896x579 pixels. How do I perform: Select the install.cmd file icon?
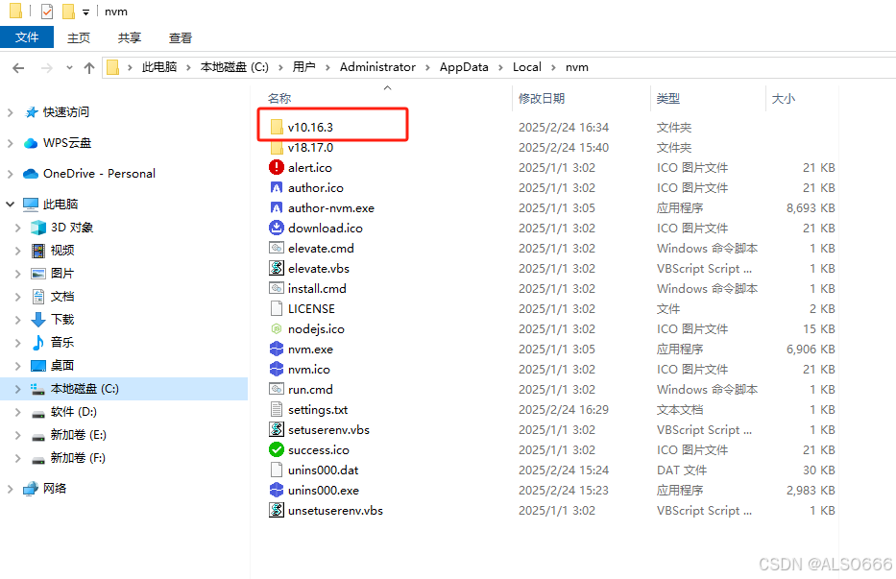[x=277, y=289]
